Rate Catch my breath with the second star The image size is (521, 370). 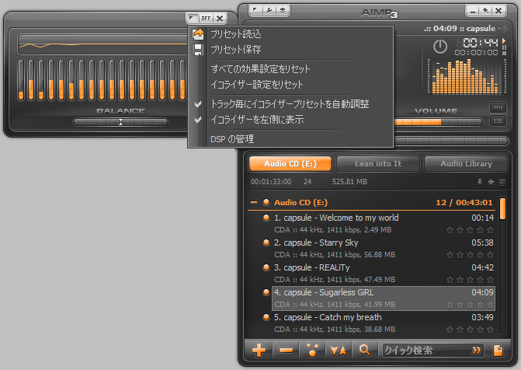pos(460,330)
